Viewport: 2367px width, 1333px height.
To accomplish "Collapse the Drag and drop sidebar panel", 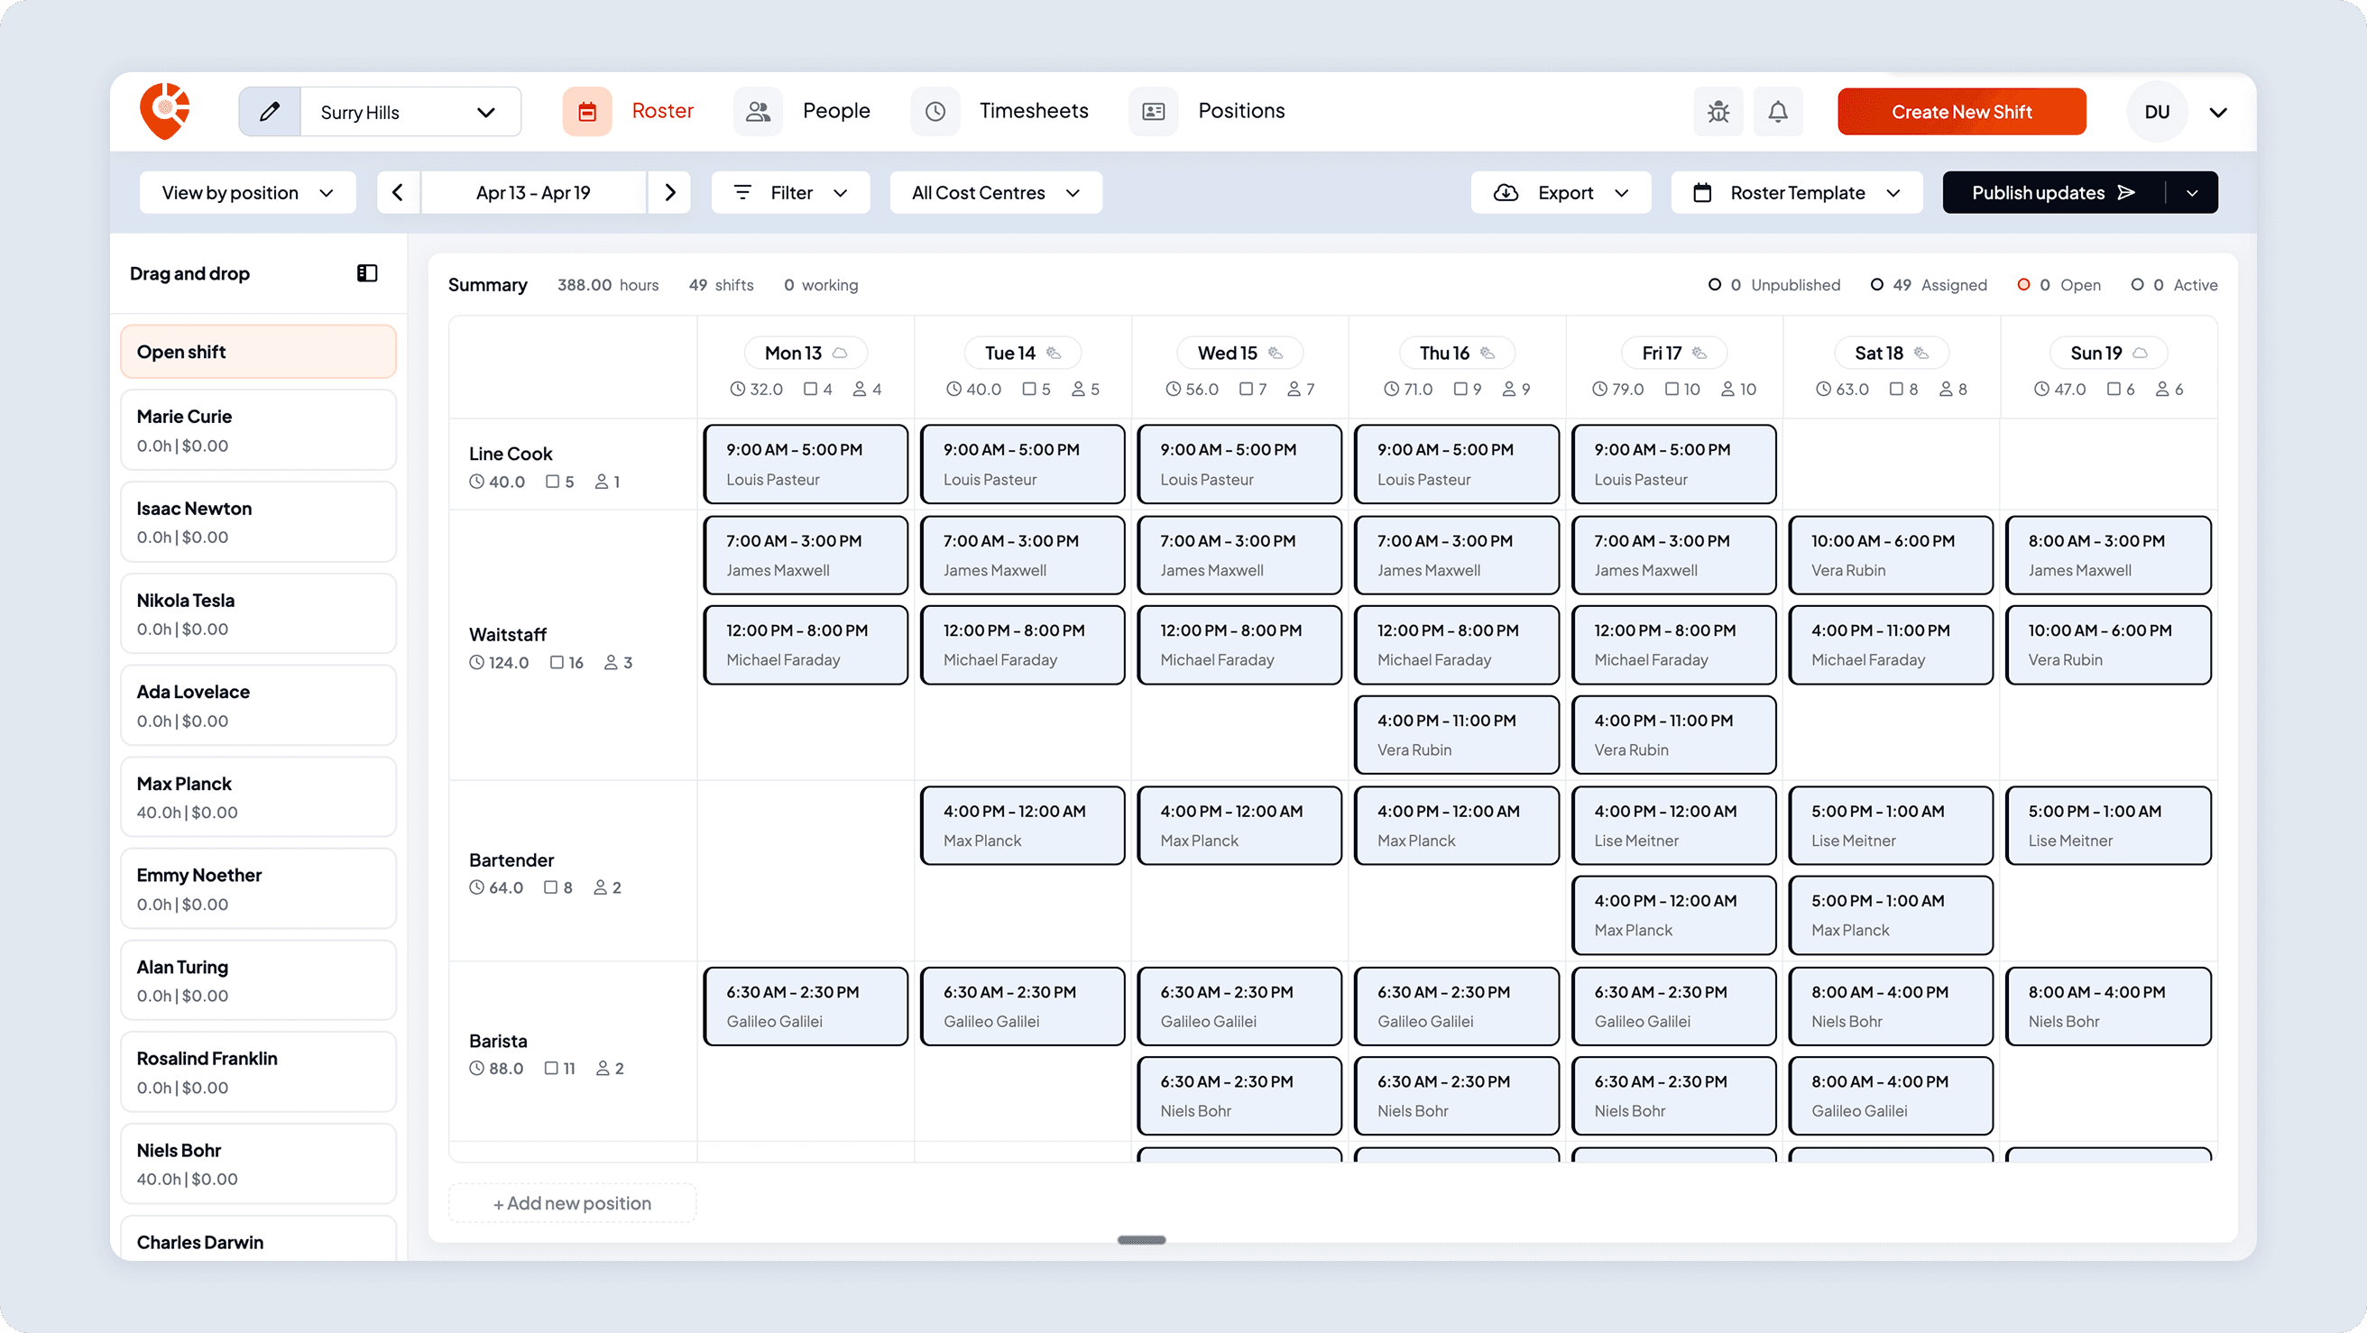I will pyautogui.click(x=366, y=273).
